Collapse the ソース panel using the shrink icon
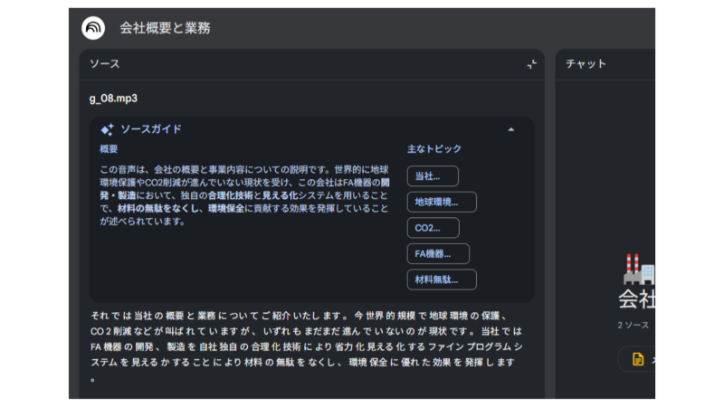Image resolution: width=724 pixels, height=407 pixels. click(531, 64)
